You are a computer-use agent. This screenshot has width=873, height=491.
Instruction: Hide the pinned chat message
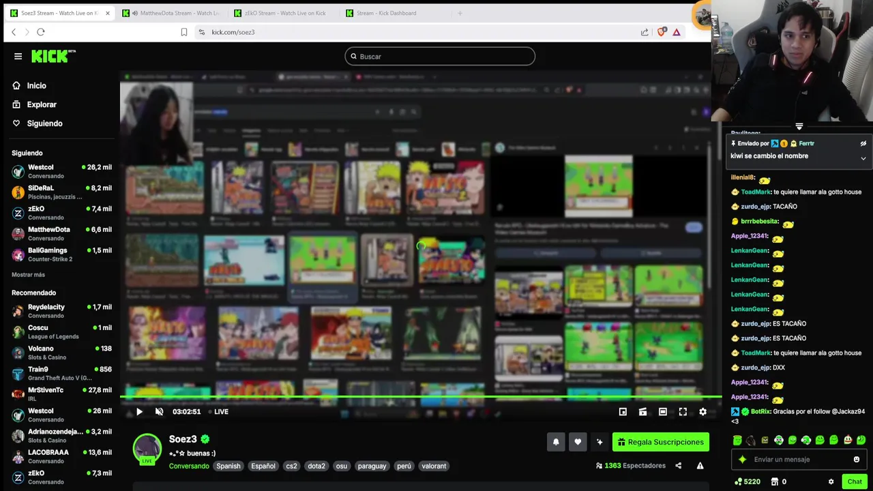tap(863, 144)
